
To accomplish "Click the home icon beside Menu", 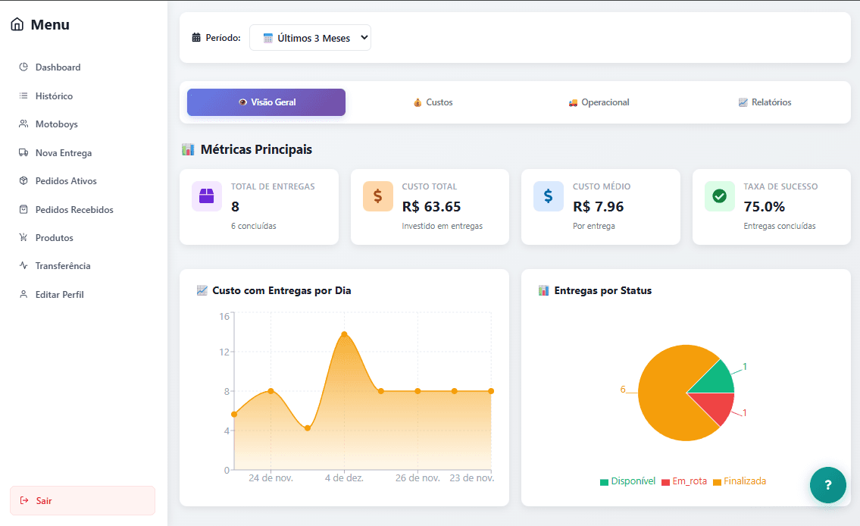I will point(17,25).
